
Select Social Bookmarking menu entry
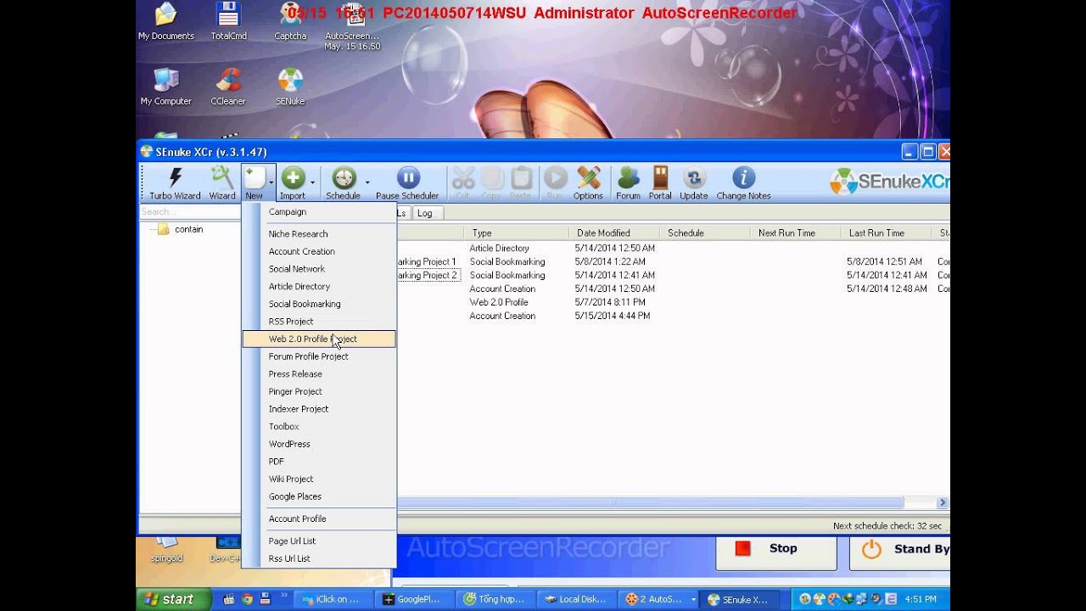coord(319,304)
